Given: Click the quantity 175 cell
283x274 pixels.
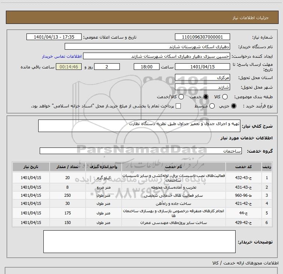Looking at the screenshot, I should click(x=68, y=213).
